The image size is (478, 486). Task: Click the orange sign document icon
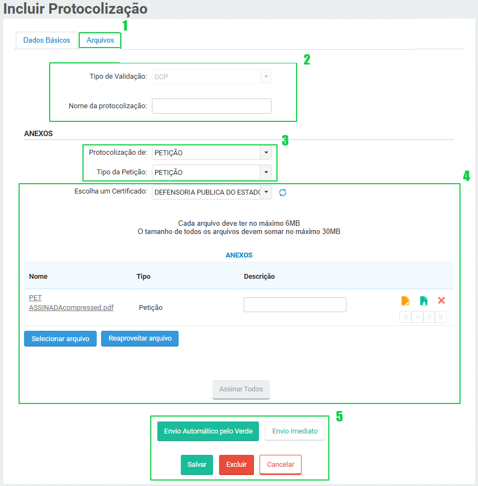coord(405,301)
